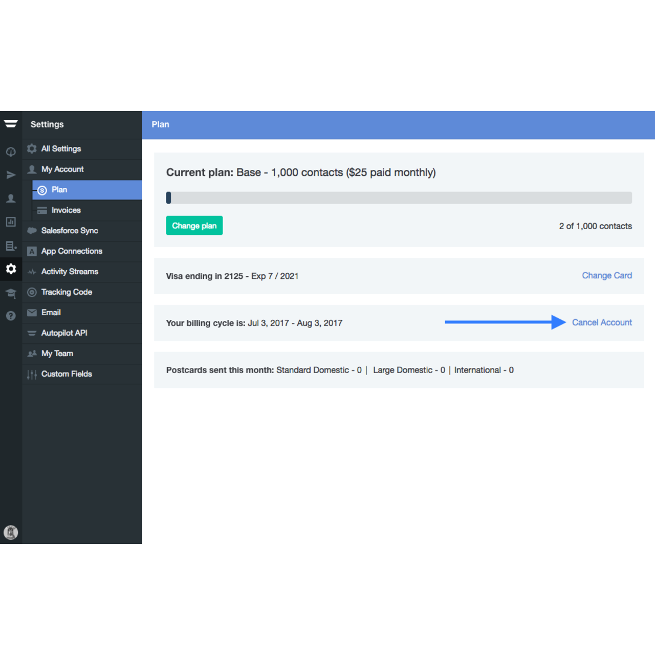
Task: Click the question mark Help icon
Action: 11,316
